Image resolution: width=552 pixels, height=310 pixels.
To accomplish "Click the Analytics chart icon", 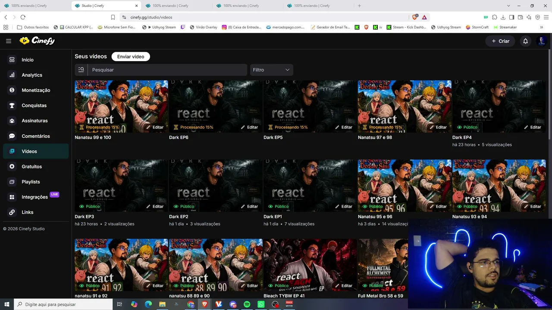I will tap(12, 75).
